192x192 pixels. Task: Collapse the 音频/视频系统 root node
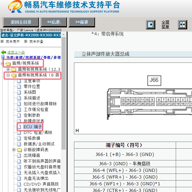[2, 63]
